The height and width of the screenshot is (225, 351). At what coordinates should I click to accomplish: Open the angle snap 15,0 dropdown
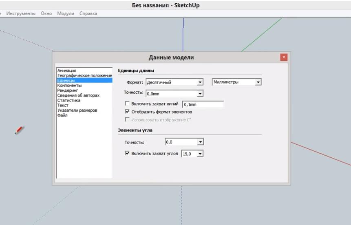(192, 154)
